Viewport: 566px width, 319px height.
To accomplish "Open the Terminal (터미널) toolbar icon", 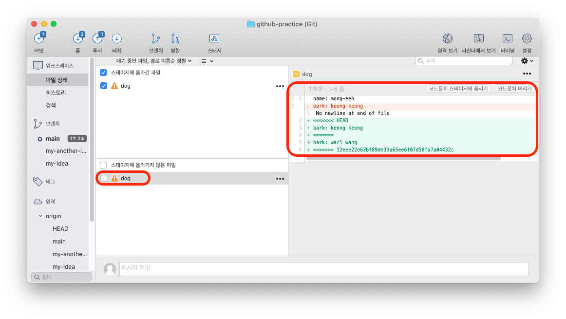I will (x=508, y=38).
